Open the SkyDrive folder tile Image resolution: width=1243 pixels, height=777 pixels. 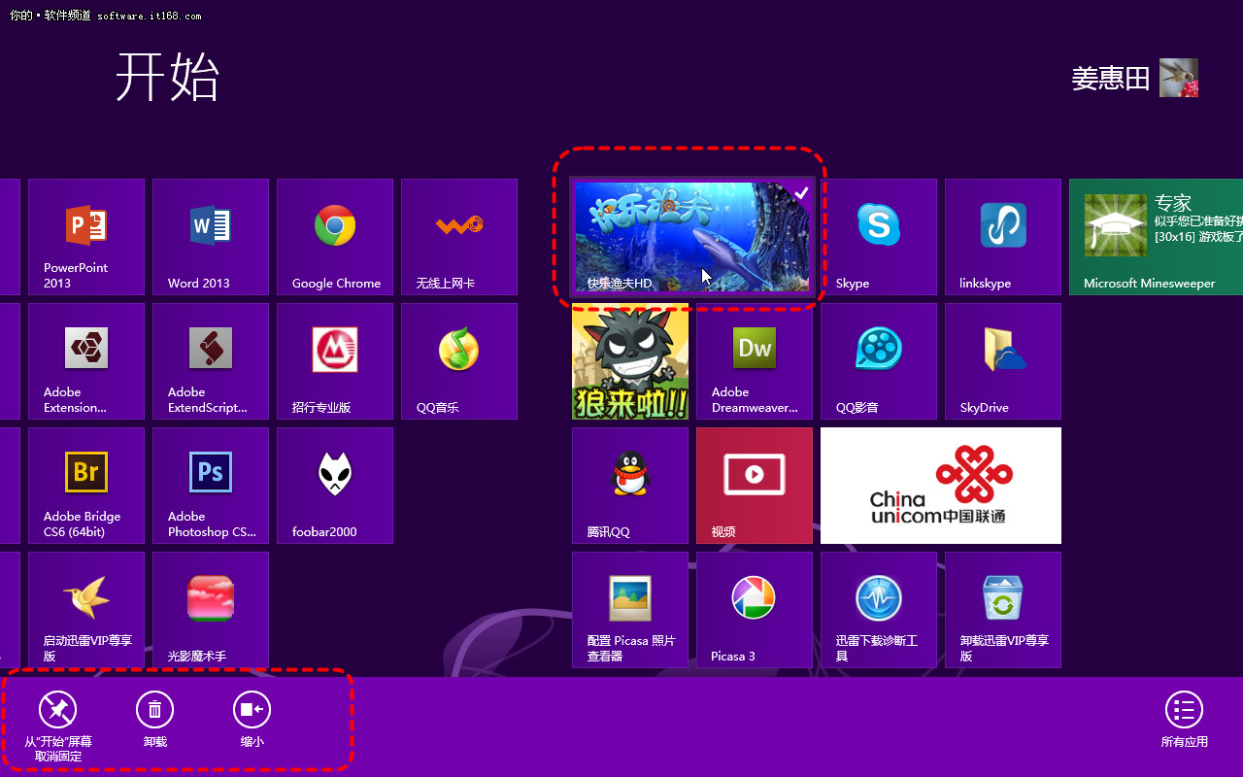[1003, 360]
